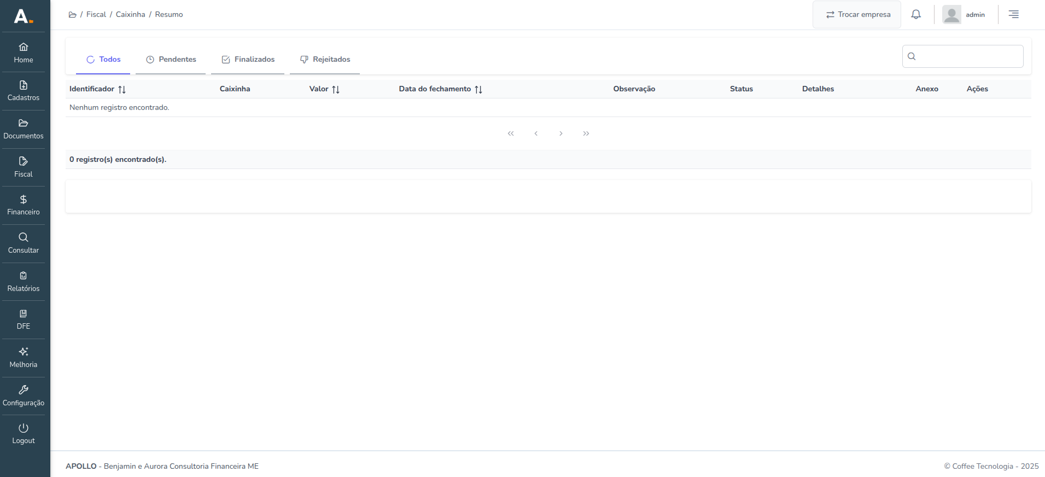Click the Caixinha breadcrumb link

coord(130,15)
